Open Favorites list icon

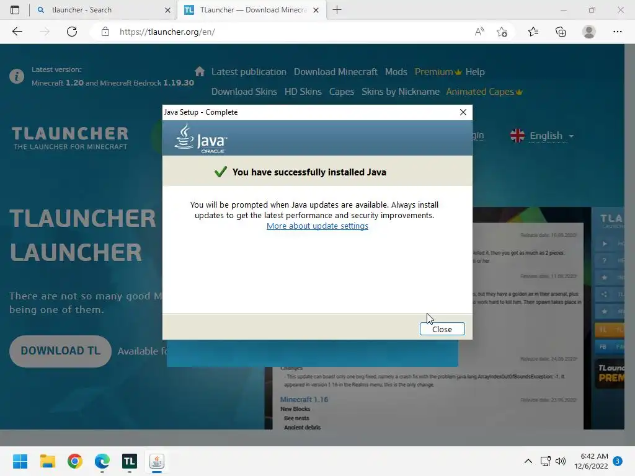tap(533, 32)
